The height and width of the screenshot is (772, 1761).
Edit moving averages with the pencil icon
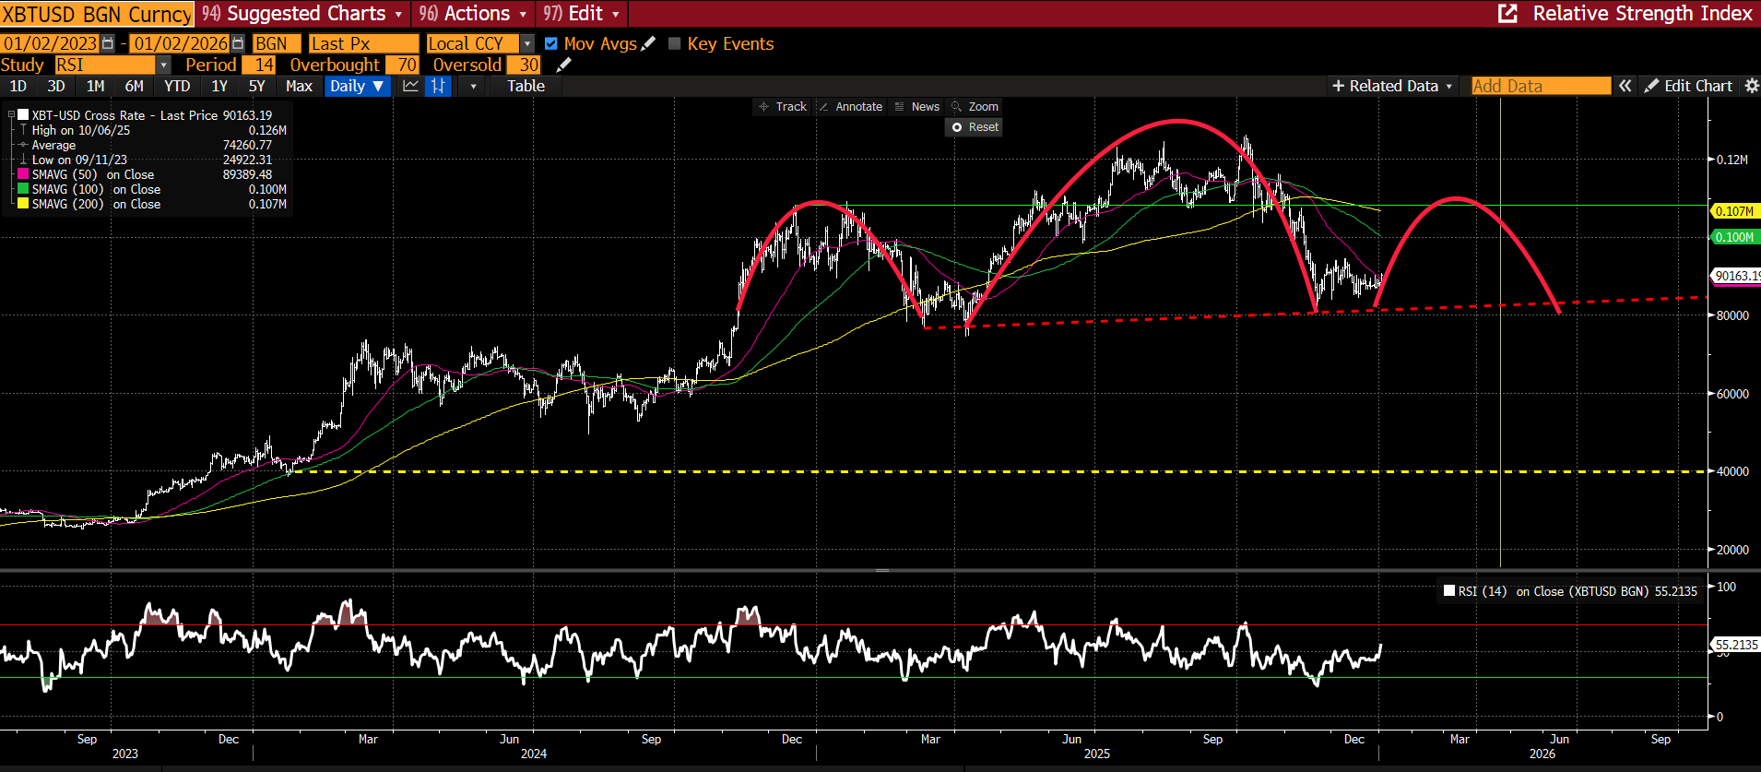pos(648,43)
